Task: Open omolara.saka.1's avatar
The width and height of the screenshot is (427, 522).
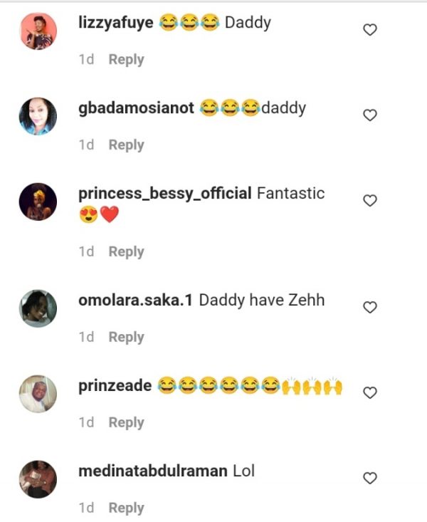Action: coord(38,308)
